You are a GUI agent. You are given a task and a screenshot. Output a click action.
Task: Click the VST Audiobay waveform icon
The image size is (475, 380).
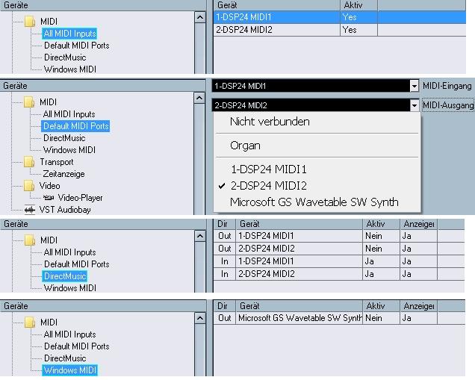click(30, 210)
